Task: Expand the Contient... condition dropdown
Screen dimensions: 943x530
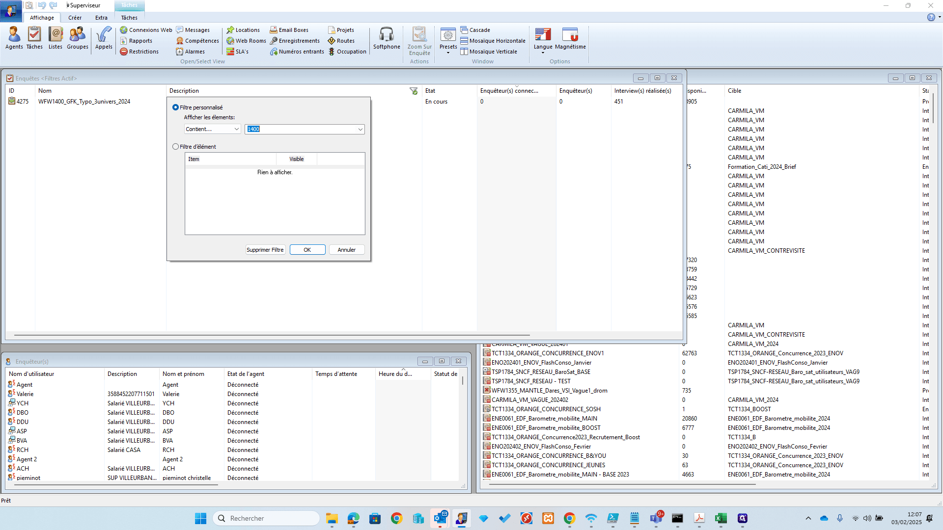Action: point(236,129)
